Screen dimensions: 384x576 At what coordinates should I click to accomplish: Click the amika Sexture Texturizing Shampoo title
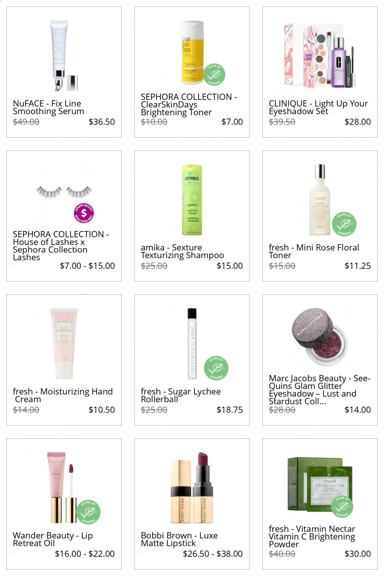pyautogui.click(x=182, y=251)
